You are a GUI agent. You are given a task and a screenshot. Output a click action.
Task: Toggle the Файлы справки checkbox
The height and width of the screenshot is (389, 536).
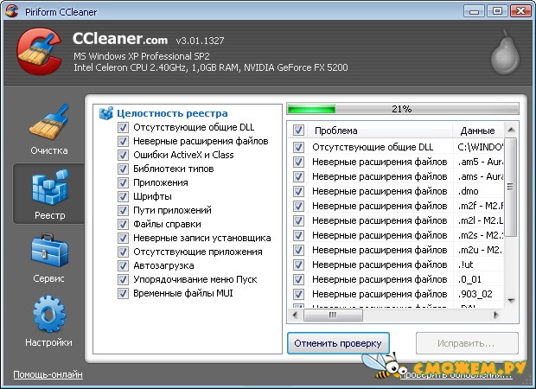click(x=123, y=224)
